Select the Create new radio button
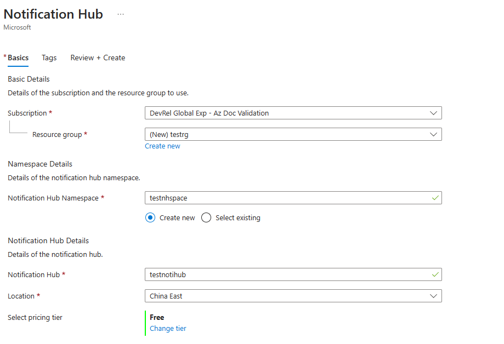This screenshot has width=504, height=344. click(150, 217)
